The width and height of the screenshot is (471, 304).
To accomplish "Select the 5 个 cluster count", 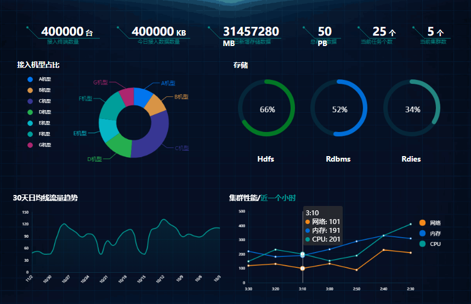I will 435,32.
